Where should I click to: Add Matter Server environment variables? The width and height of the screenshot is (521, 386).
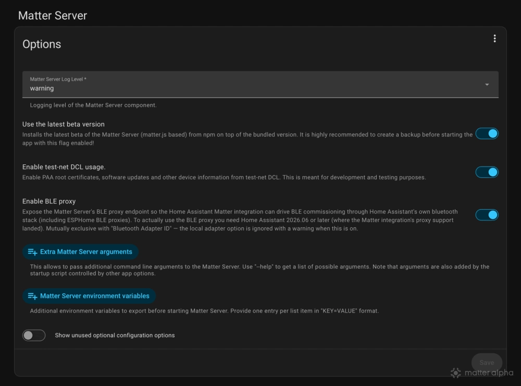pyautogui.click(x=89, y=296)
